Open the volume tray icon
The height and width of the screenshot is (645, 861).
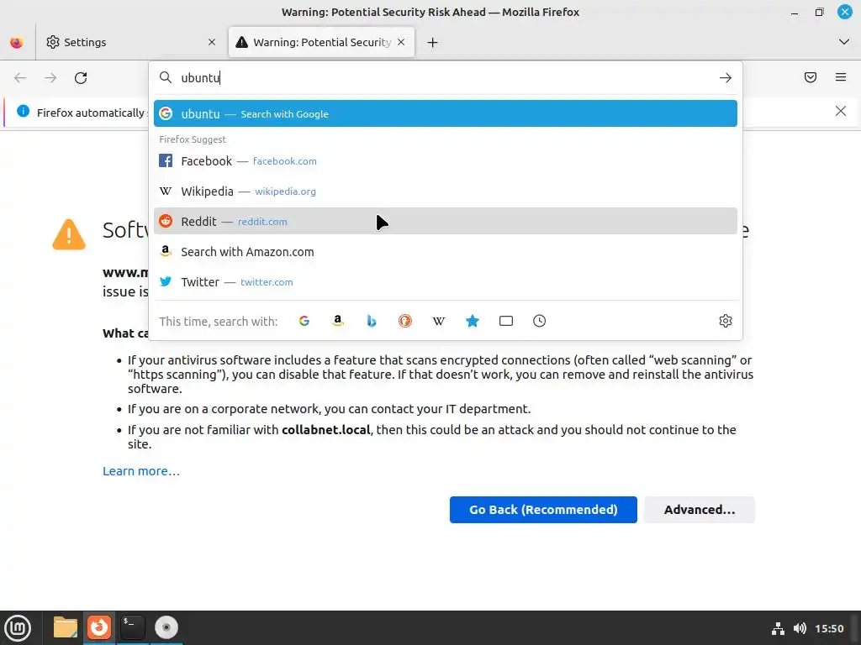800,628
